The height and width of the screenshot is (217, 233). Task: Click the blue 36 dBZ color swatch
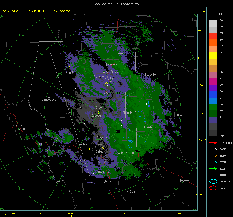[x=213, y=94]
